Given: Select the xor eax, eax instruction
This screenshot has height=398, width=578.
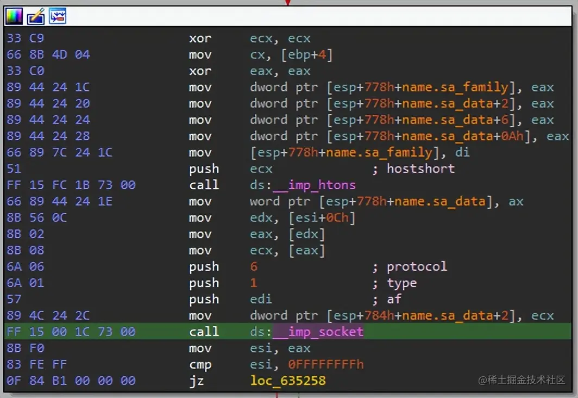Looking at the screenshot, I should pos(249,71).
